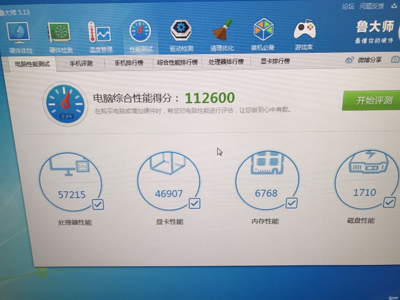Toggle the 磁盘性能 checkbox
The image size is (400, 300).
pos(389,202)
